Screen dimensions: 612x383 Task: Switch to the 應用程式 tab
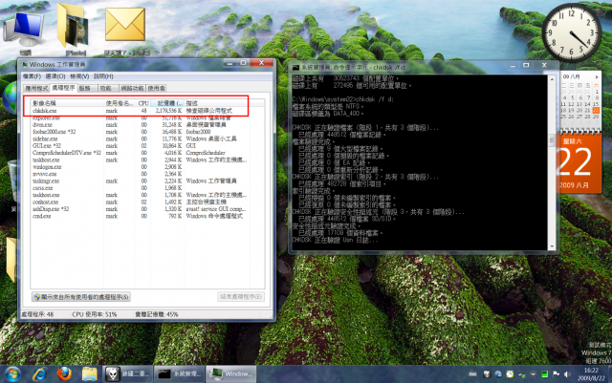tap(36, 89)
